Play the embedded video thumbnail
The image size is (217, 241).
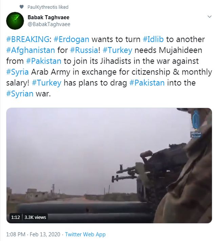(x=109, y=166)
